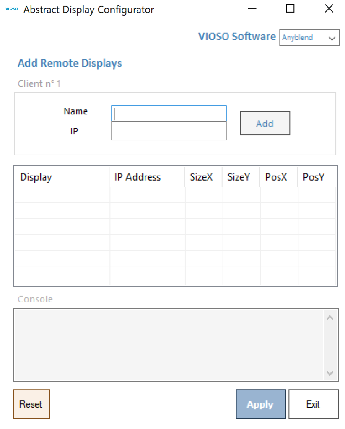Click the Exit button
This screenshot has height=429, width=345.
coord(313,404)
